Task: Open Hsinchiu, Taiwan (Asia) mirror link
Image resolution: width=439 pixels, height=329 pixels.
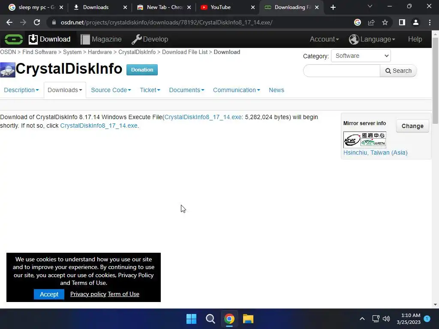Action: pos(375,153)
